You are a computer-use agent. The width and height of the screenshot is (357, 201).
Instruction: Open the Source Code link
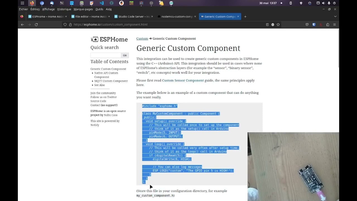98,101
